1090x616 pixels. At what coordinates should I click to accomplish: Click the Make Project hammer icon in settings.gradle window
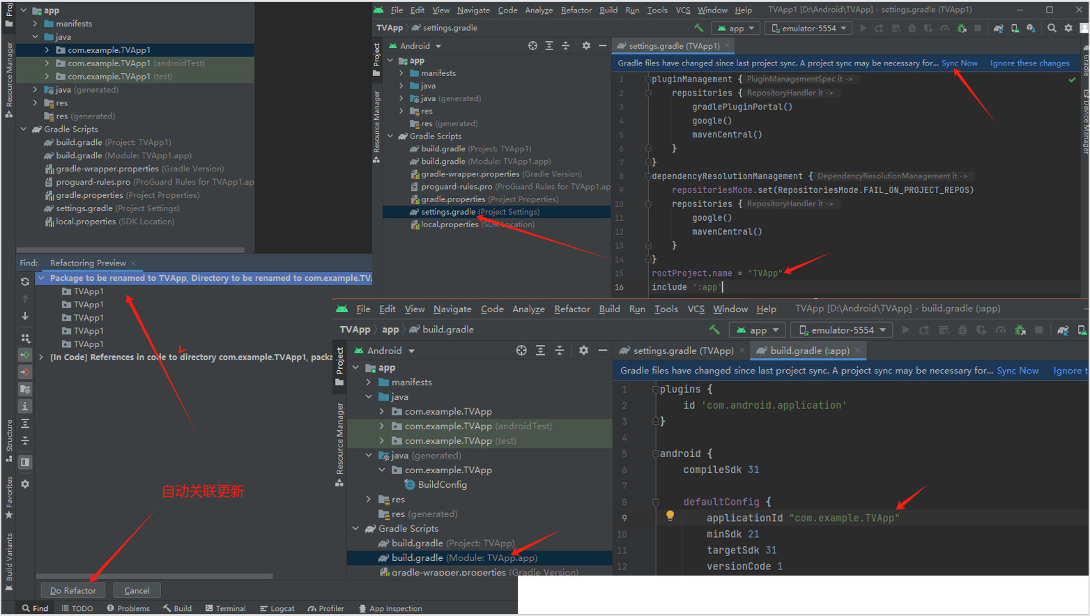[x=698, y=28]
